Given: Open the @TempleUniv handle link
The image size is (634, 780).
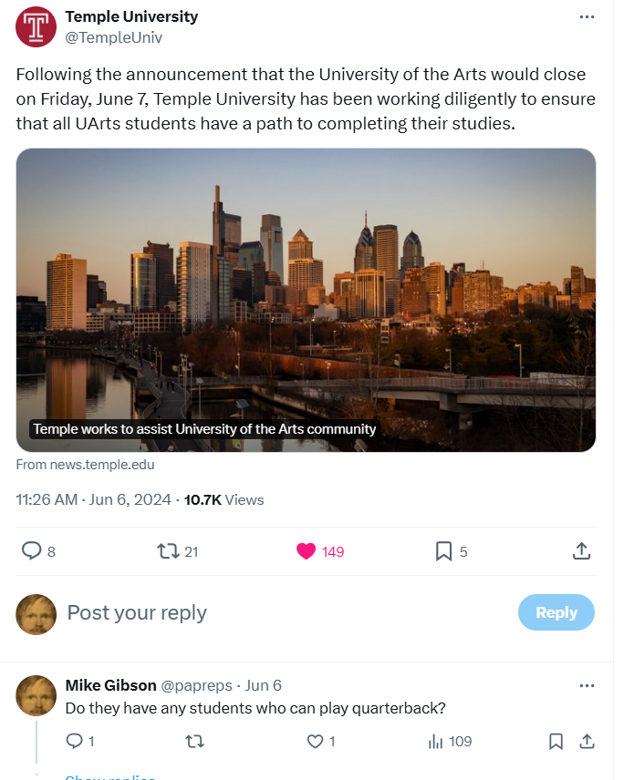Looking at the screenshot, I should point(114,37).
